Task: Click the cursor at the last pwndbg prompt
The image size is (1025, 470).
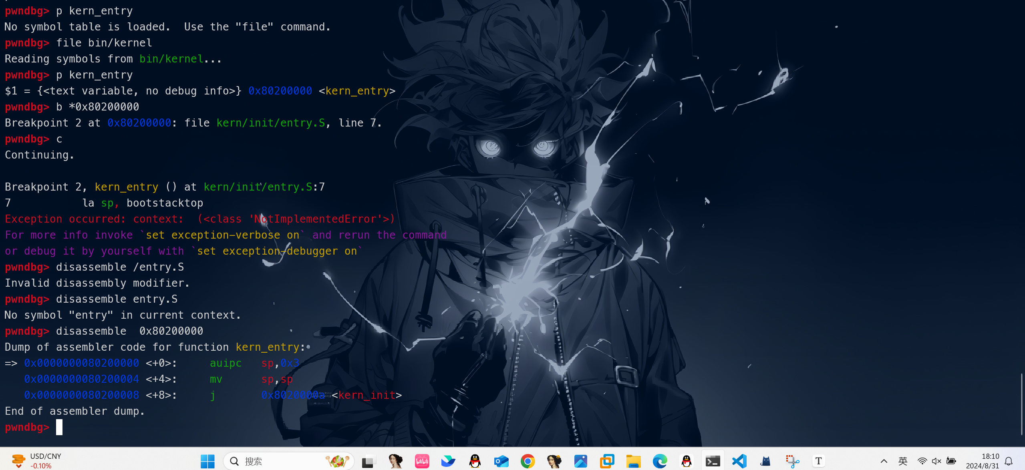Action: [x=59, y=427]
